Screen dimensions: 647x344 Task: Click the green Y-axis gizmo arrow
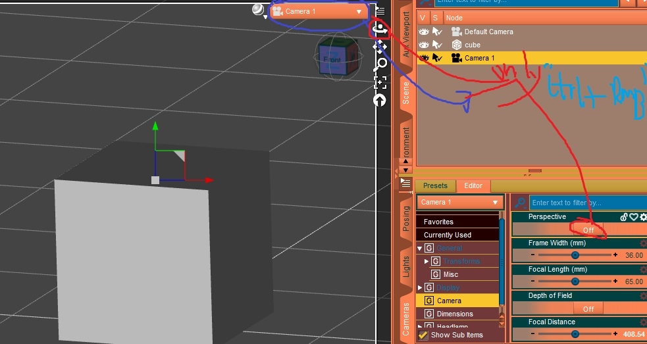tap(155, 126)
